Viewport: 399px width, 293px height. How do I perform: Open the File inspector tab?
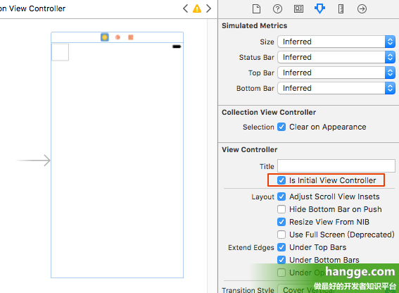point(256,9)
